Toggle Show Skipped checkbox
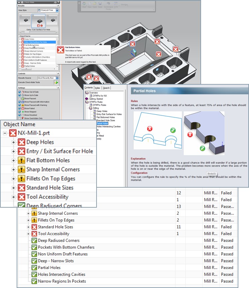249x288 pixels. pyautogui.click(x=19, y=112)
